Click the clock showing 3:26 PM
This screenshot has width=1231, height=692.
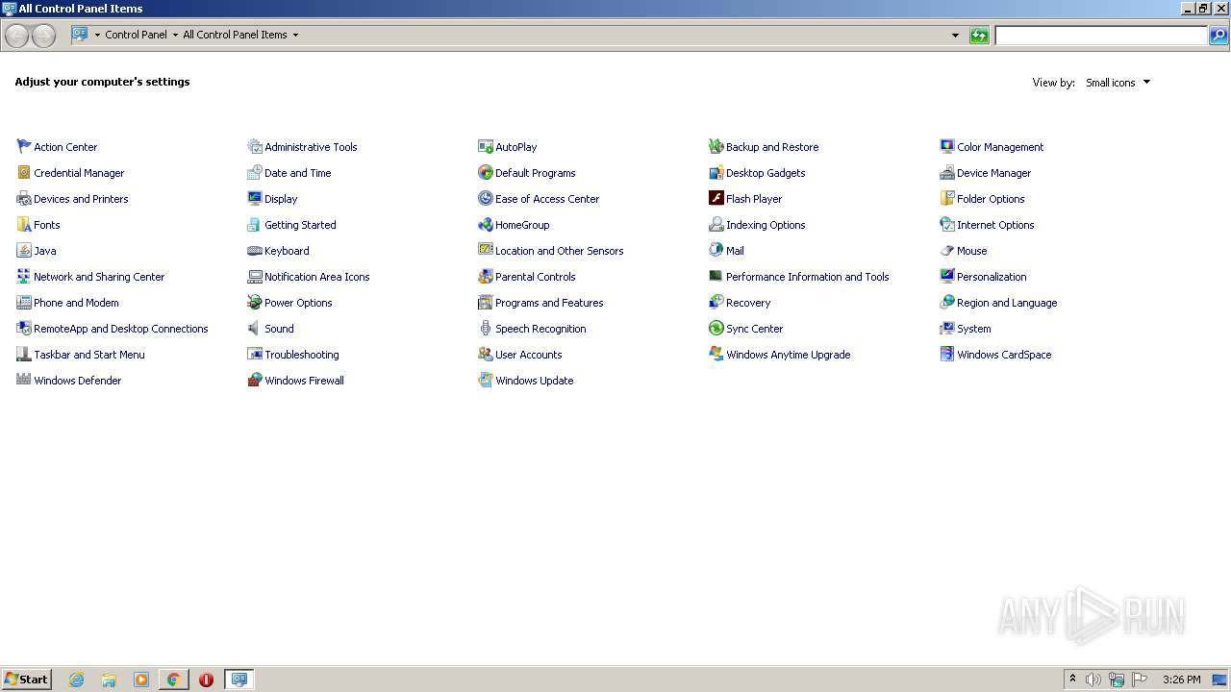click(x=1181, y=680)
